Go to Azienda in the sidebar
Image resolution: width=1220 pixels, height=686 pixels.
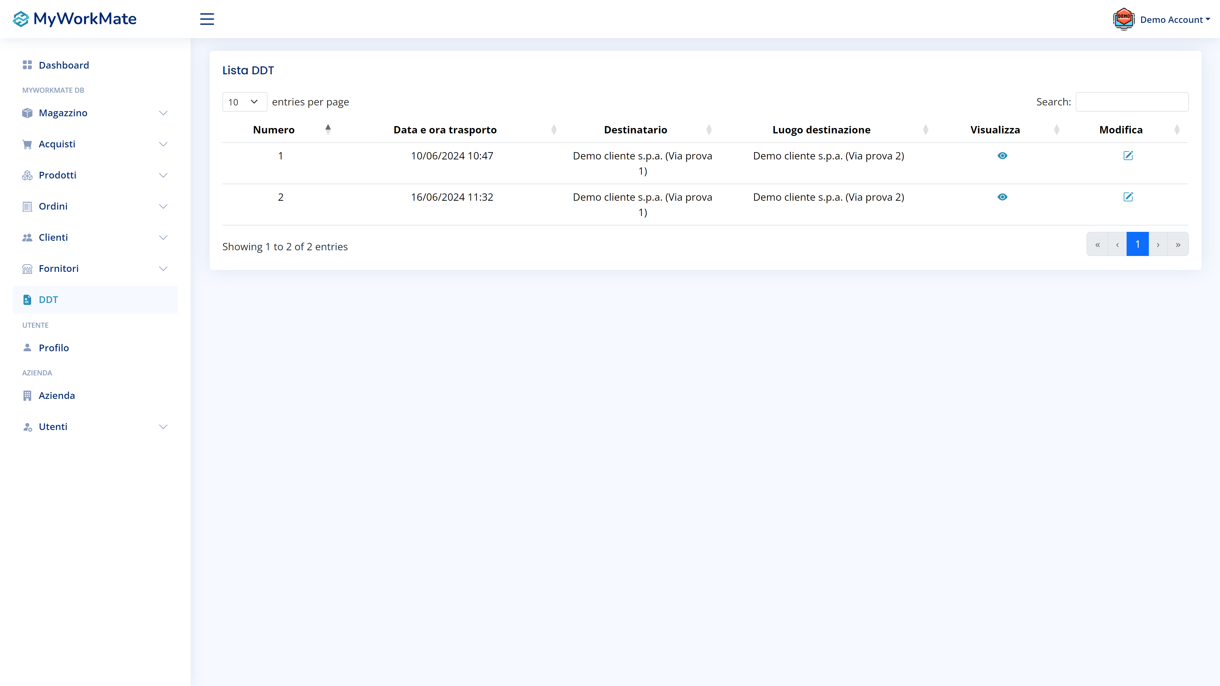point(56,395)
